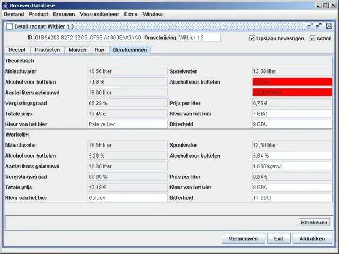Click the Omschrijving field Witbier 1.3

tap(199, 38)
